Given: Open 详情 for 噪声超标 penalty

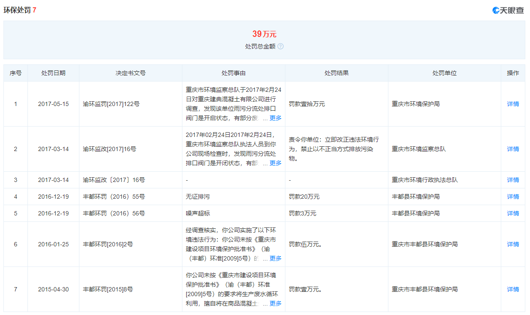Looking at the screenshot, I should click(x=513, y=213).
